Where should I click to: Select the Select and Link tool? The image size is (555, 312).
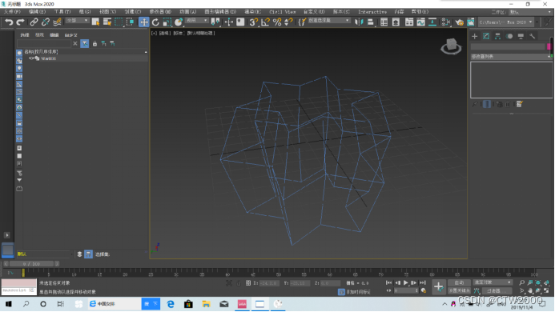point(34,22)
